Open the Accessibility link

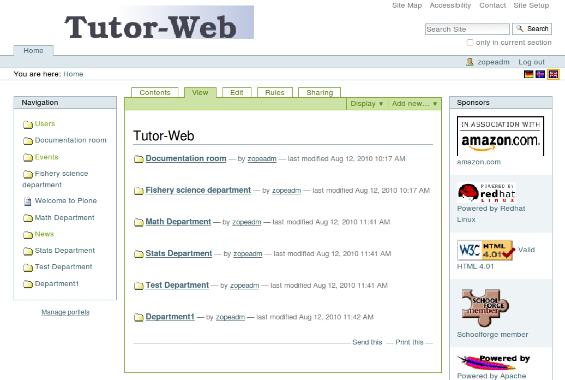pos(450,5)
